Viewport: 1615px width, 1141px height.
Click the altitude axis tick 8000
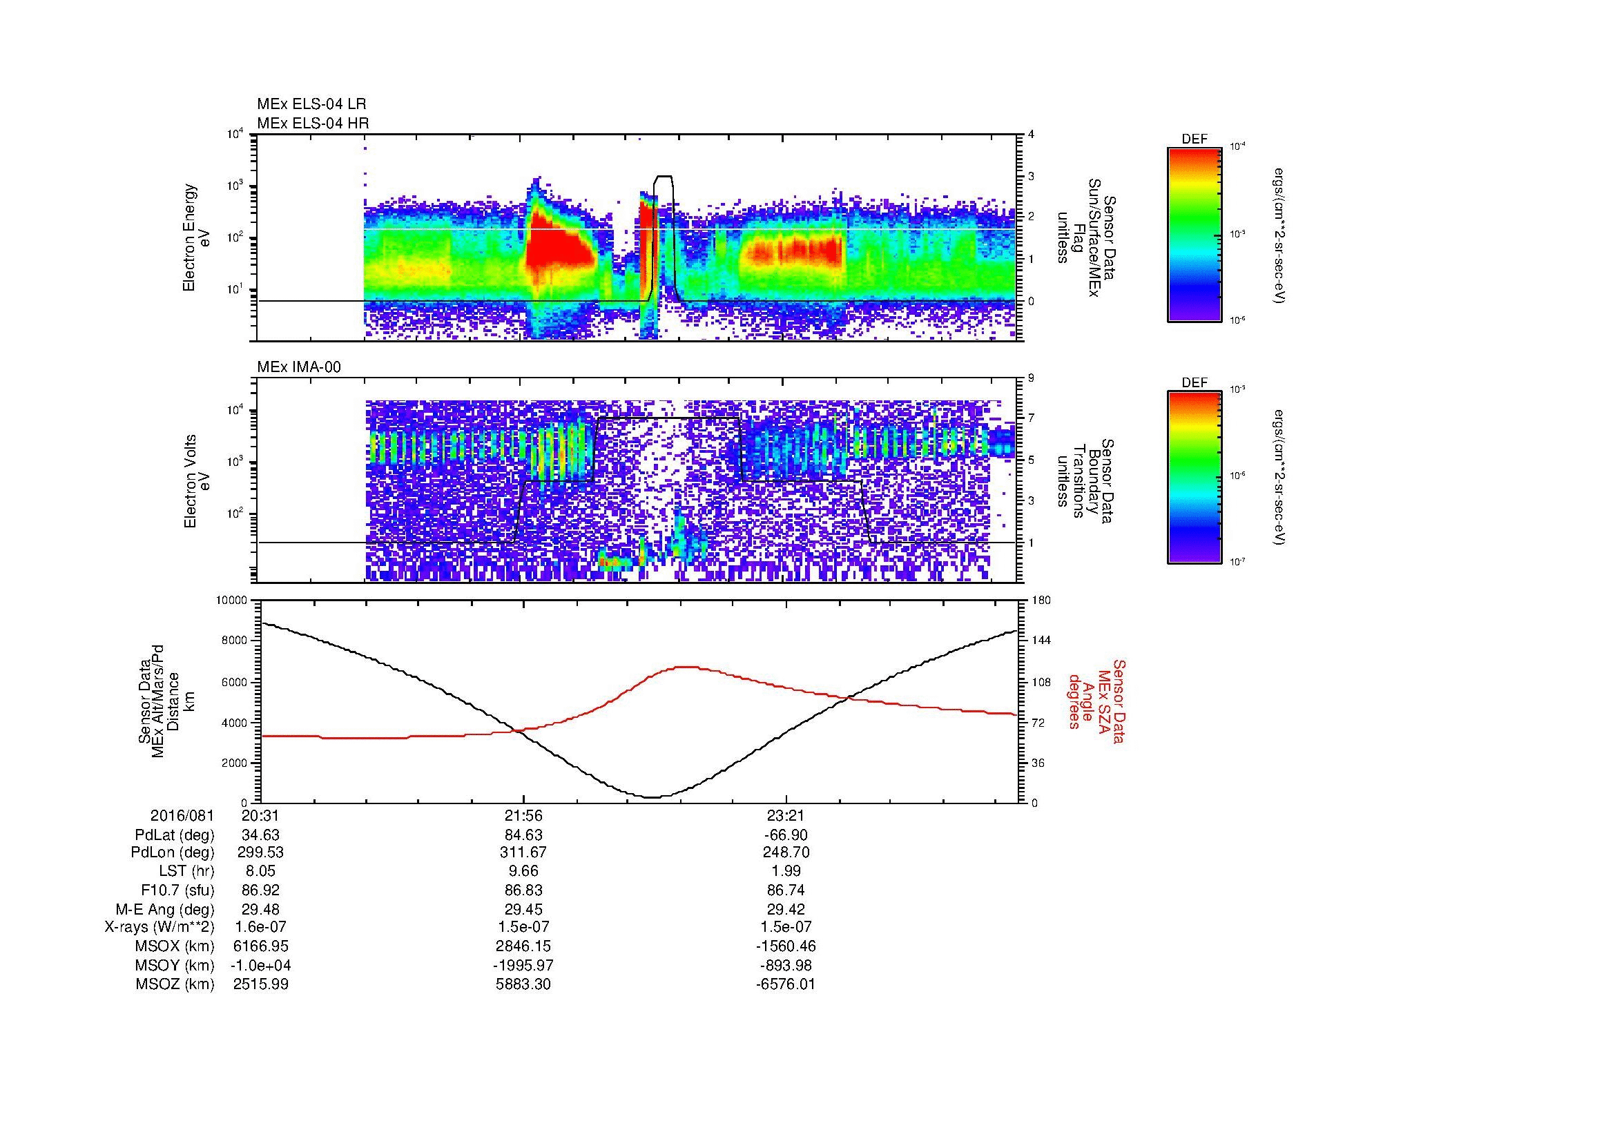pyautogui.click(x=235, y=641)
